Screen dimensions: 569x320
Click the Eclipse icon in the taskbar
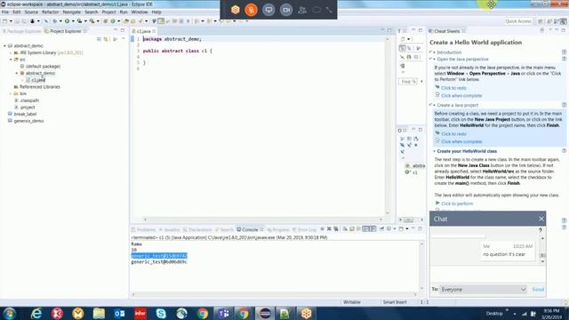pos(265,313)
